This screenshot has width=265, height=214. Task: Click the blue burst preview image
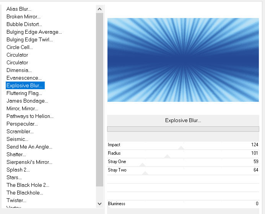[x=183, y=60]
